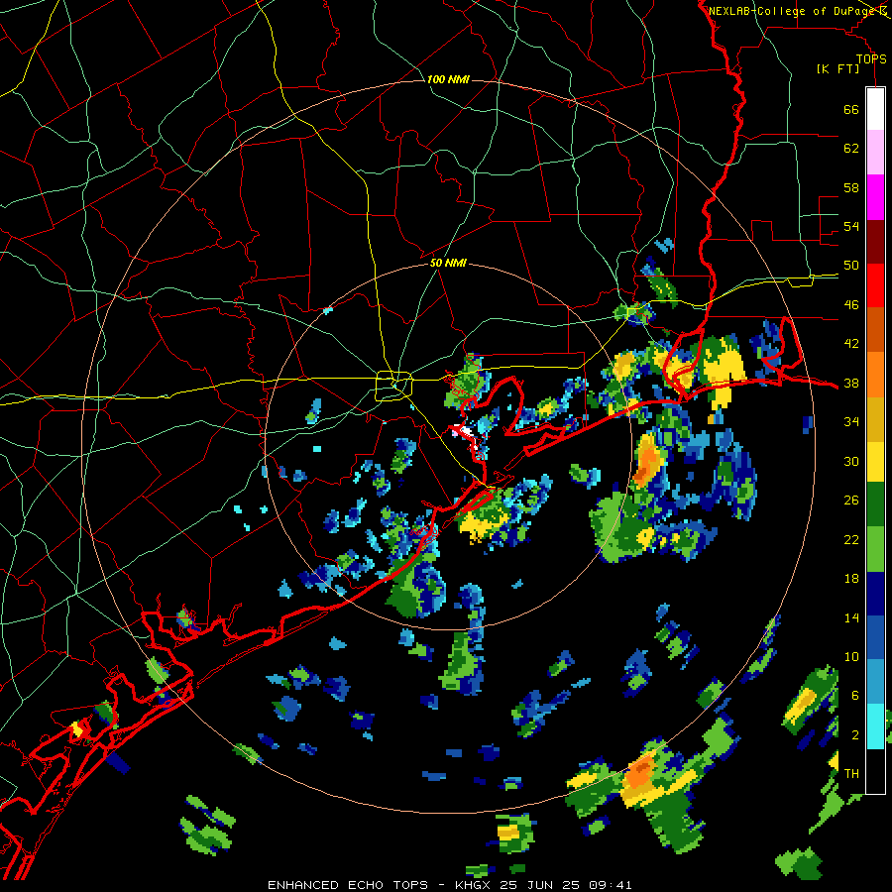Select the "46" legend value
The height and width of the screenshot is (892, 892).
pyautogui.click(x=851, y=305)
